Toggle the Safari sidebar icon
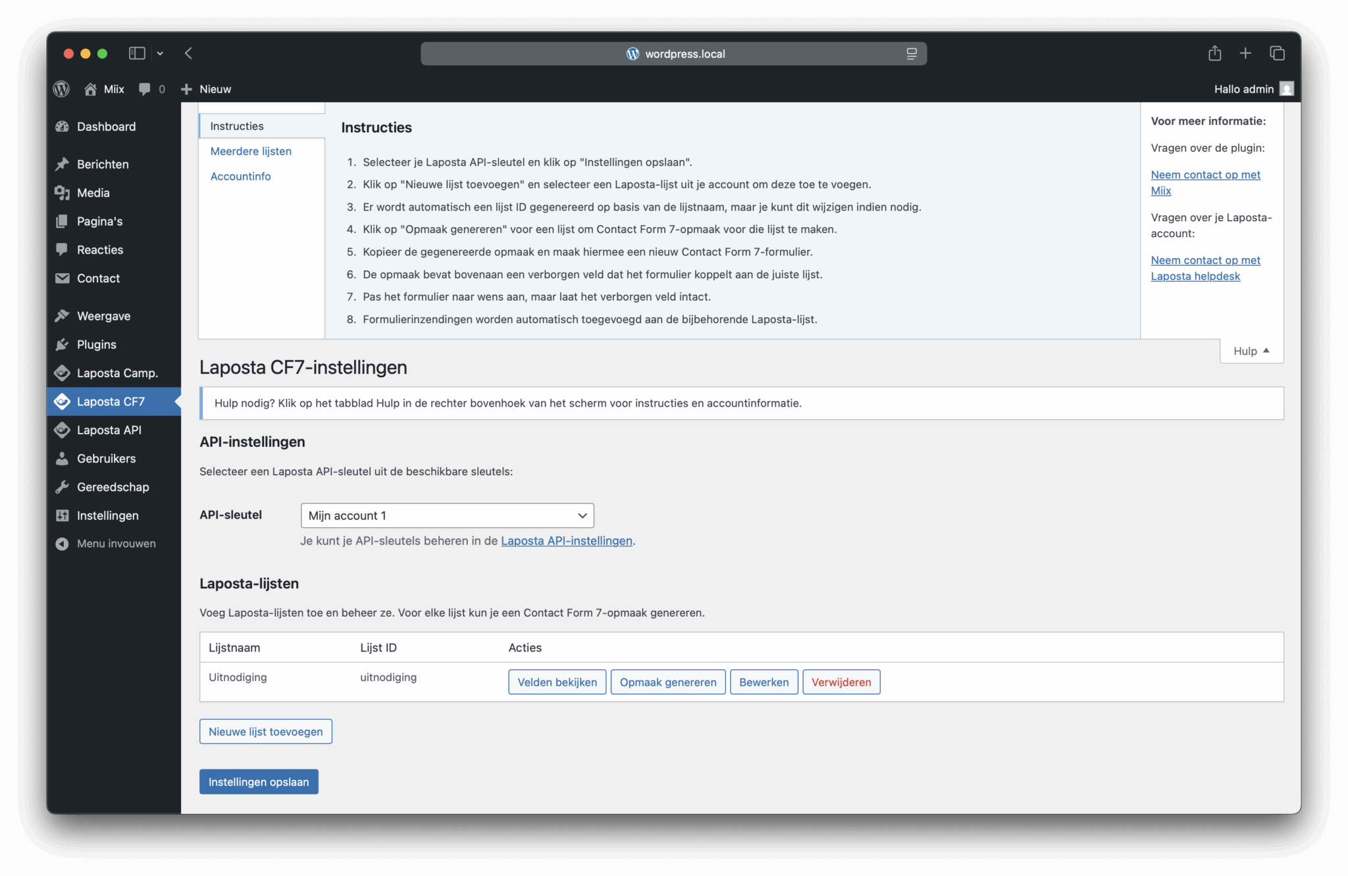The height and width of the screenshot is (876, 1348). pos(137,53)
